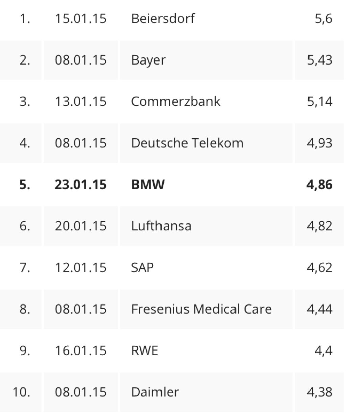The width and height of the screenshot is (346, 413).
Task: Click the date 16.01.15 beside RWE
Action: (x=81, y=350)
